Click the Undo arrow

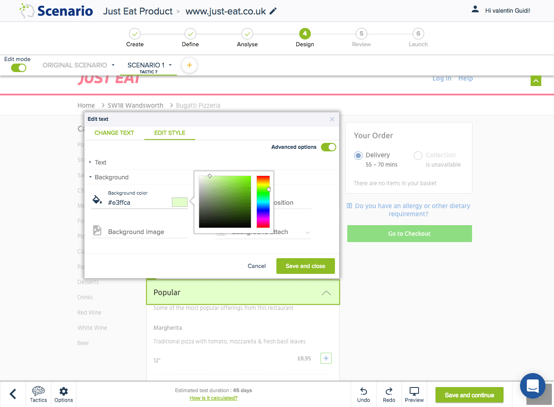pos(363,391)
